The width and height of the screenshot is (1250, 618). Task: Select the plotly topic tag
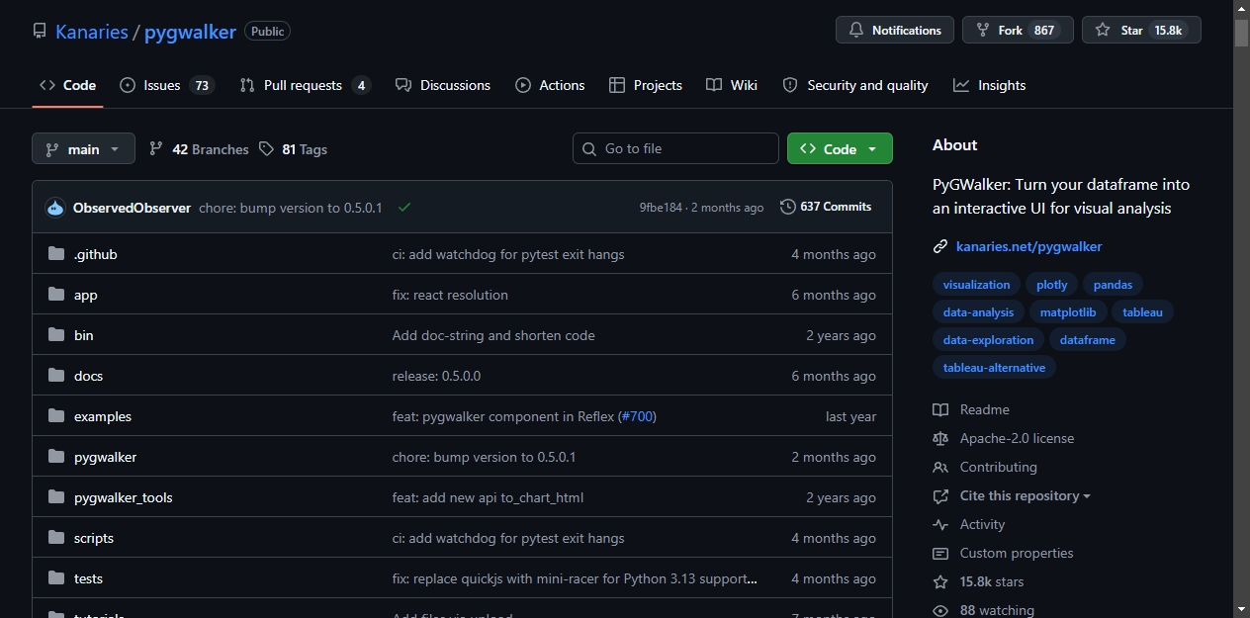click(x=1052, y=285)
